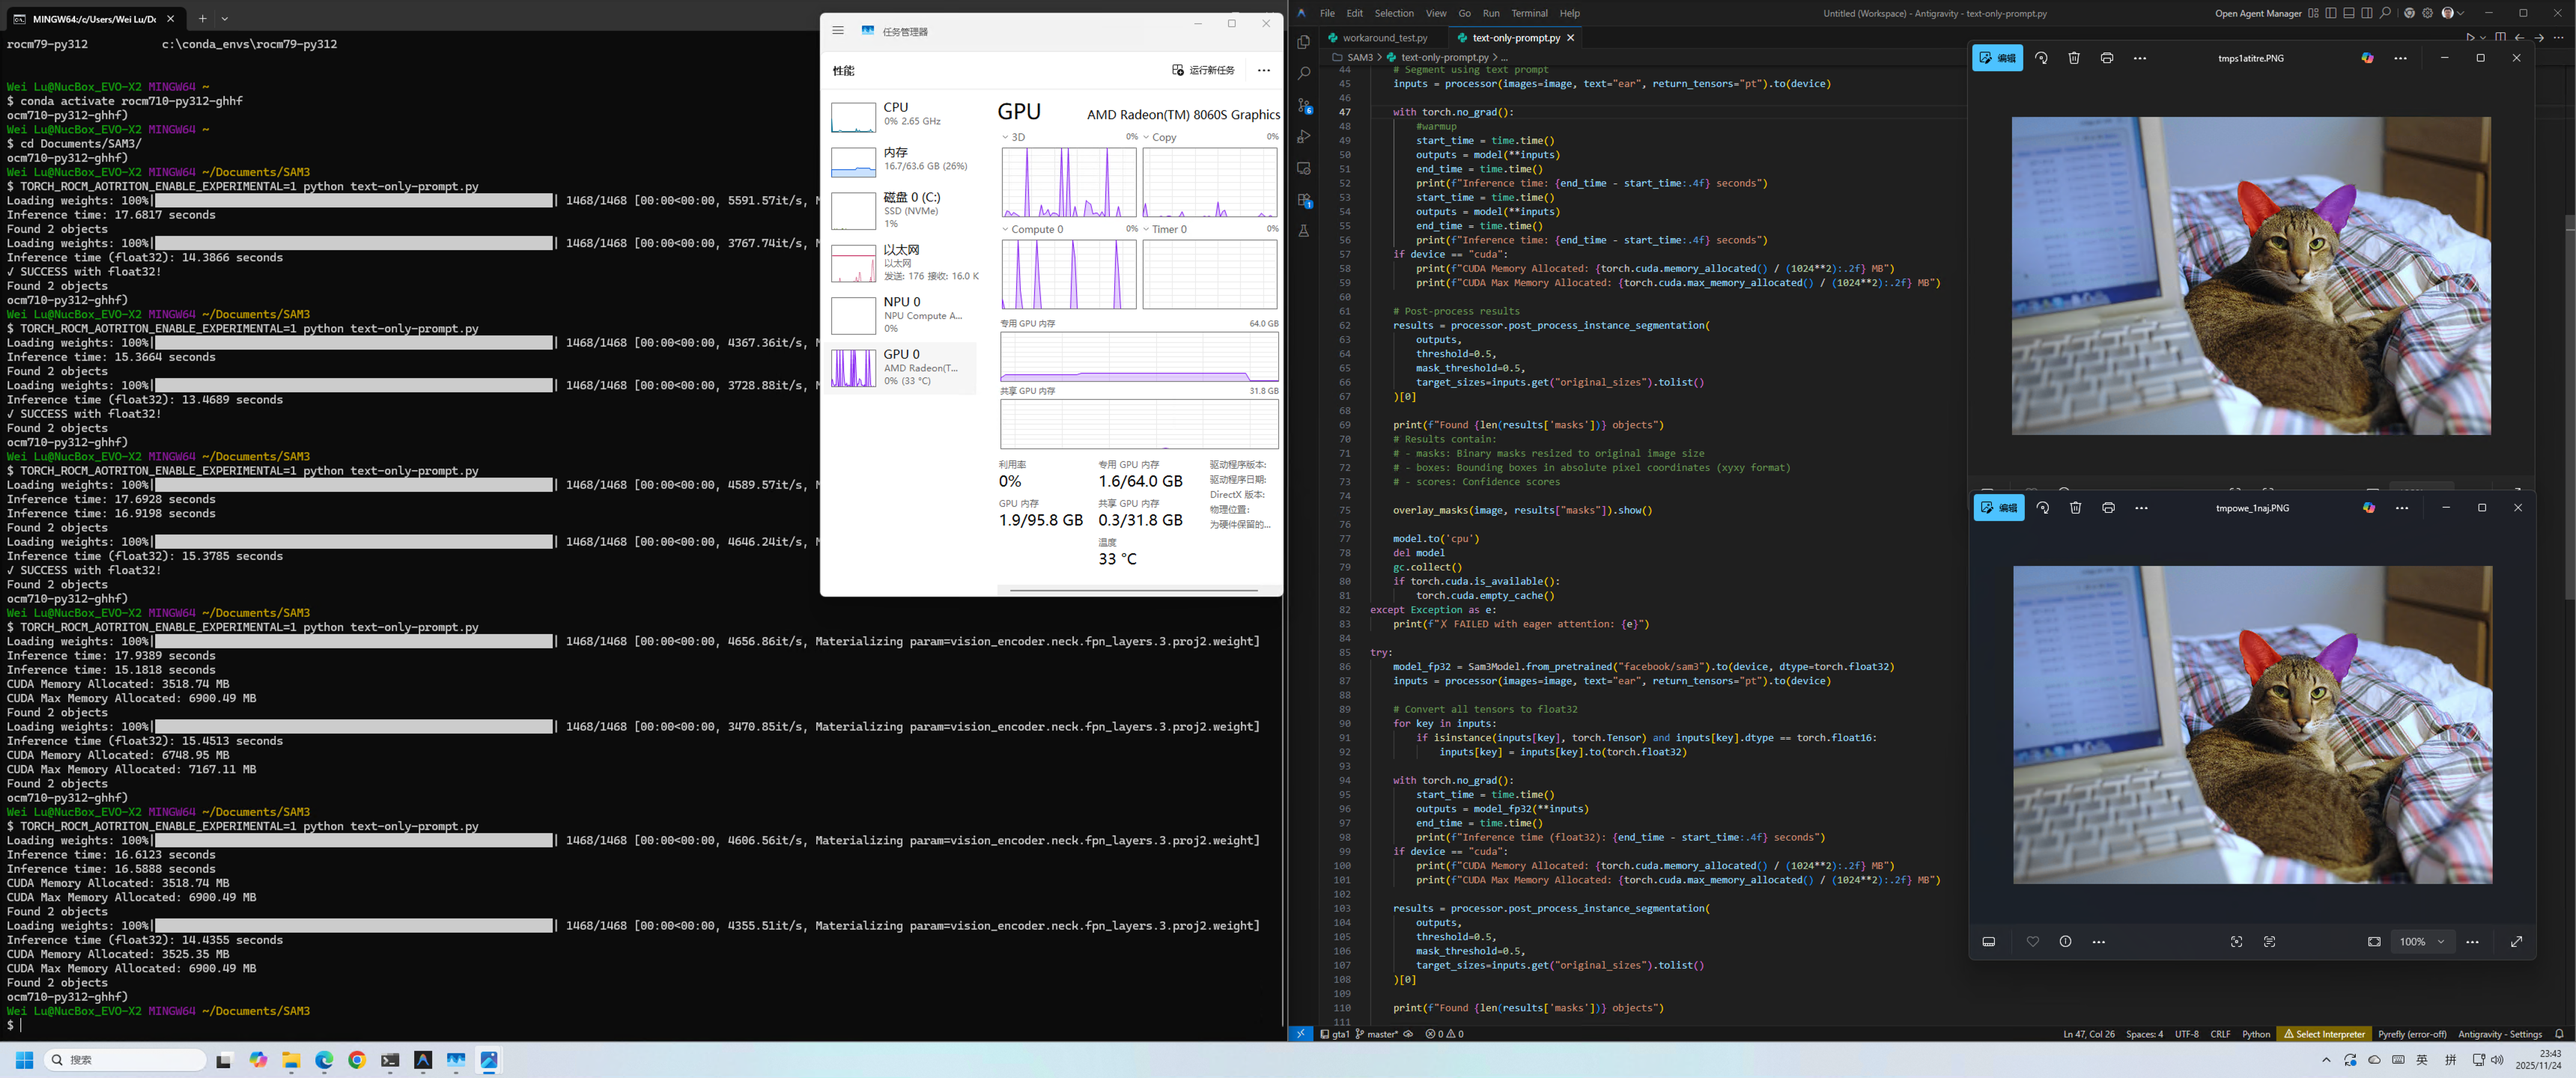This screenshot has width=2576, height=1078.
Task: Toggle favorite heart in lower photo viewer
Action: coord(2032,942)
